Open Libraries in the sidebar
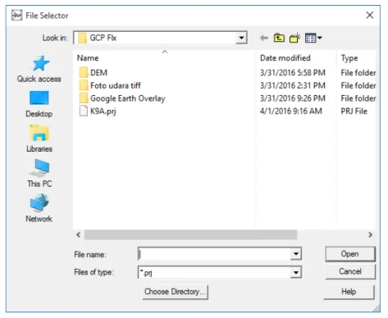Screen dimensions: 388x318 [x=39, y=139]
